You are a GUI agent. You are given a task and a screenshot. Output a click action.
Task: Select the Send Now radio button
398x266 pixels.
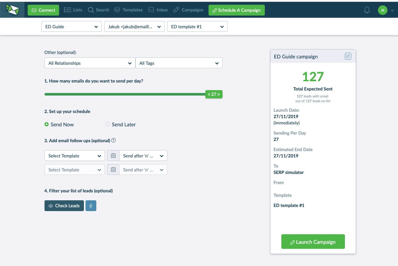[x=46, y=124]
